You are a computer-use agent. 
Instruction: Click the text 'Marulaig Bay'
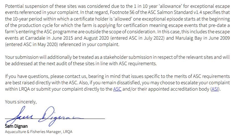pyautogui.click(x=189, y=38)
